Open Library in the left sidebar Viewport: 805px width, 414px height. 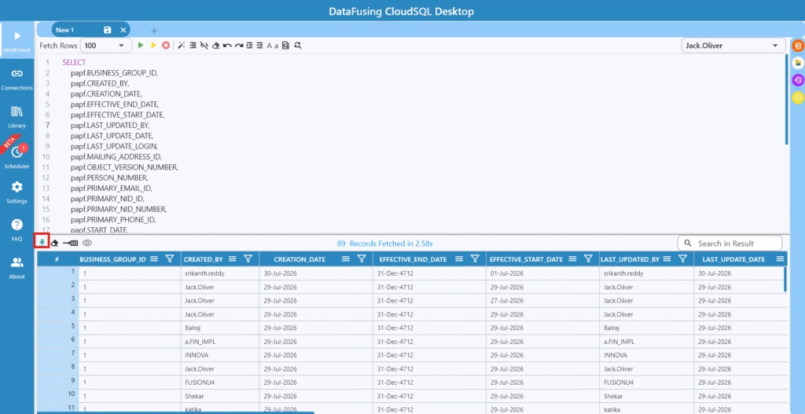(17, 117)
